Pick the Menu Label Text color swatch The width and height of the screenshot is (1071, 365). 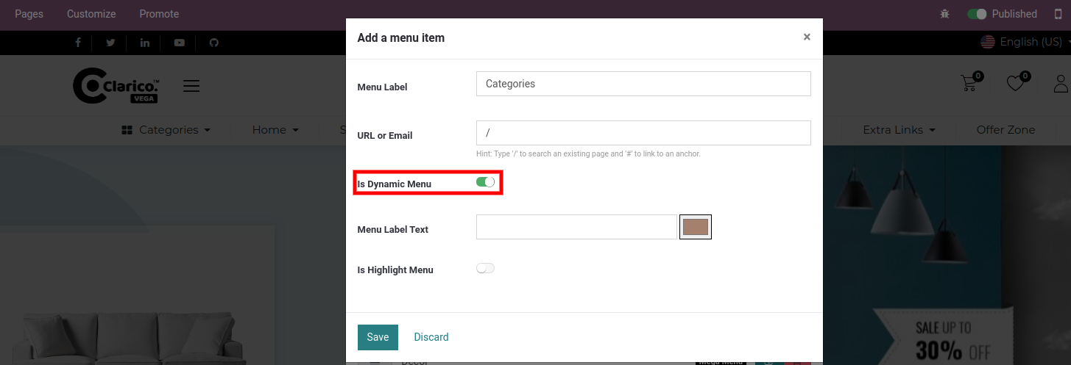pos(696,227)
